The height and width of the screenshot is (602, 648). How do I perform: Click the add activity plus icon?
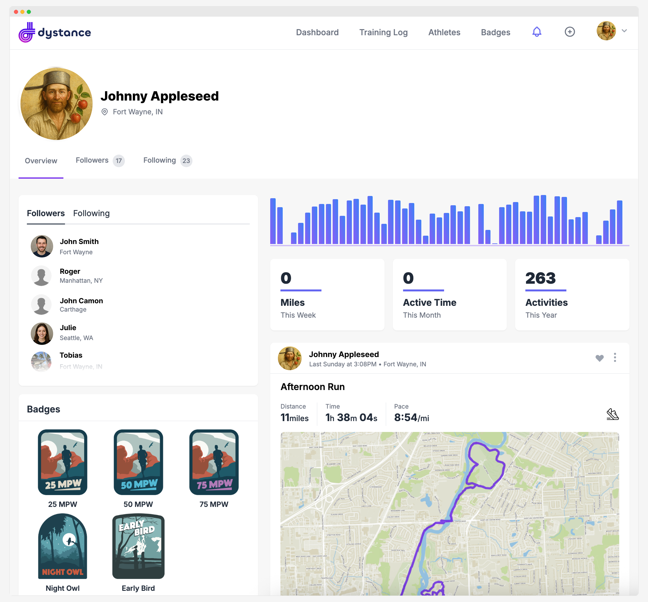(x=570, y=32)
